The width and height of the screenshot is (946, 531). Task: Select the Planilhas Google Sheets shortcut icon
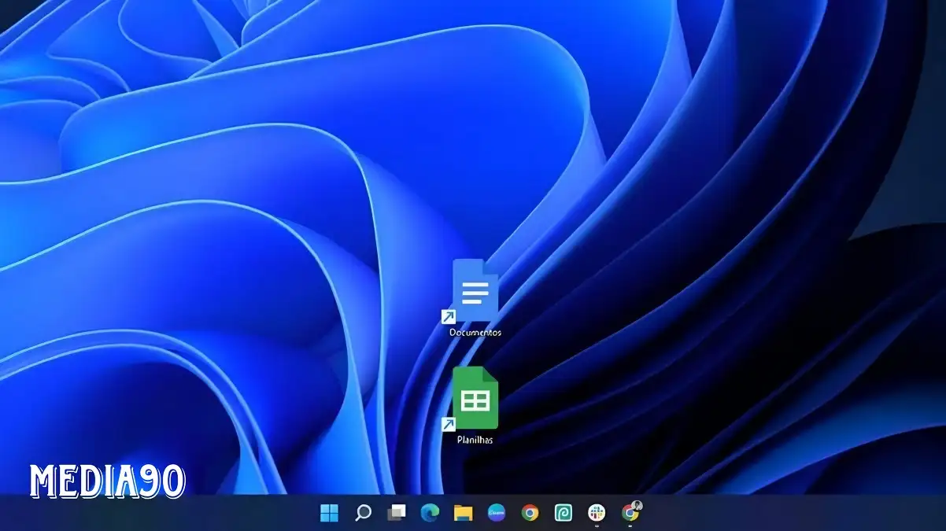[x=475, y=398]
